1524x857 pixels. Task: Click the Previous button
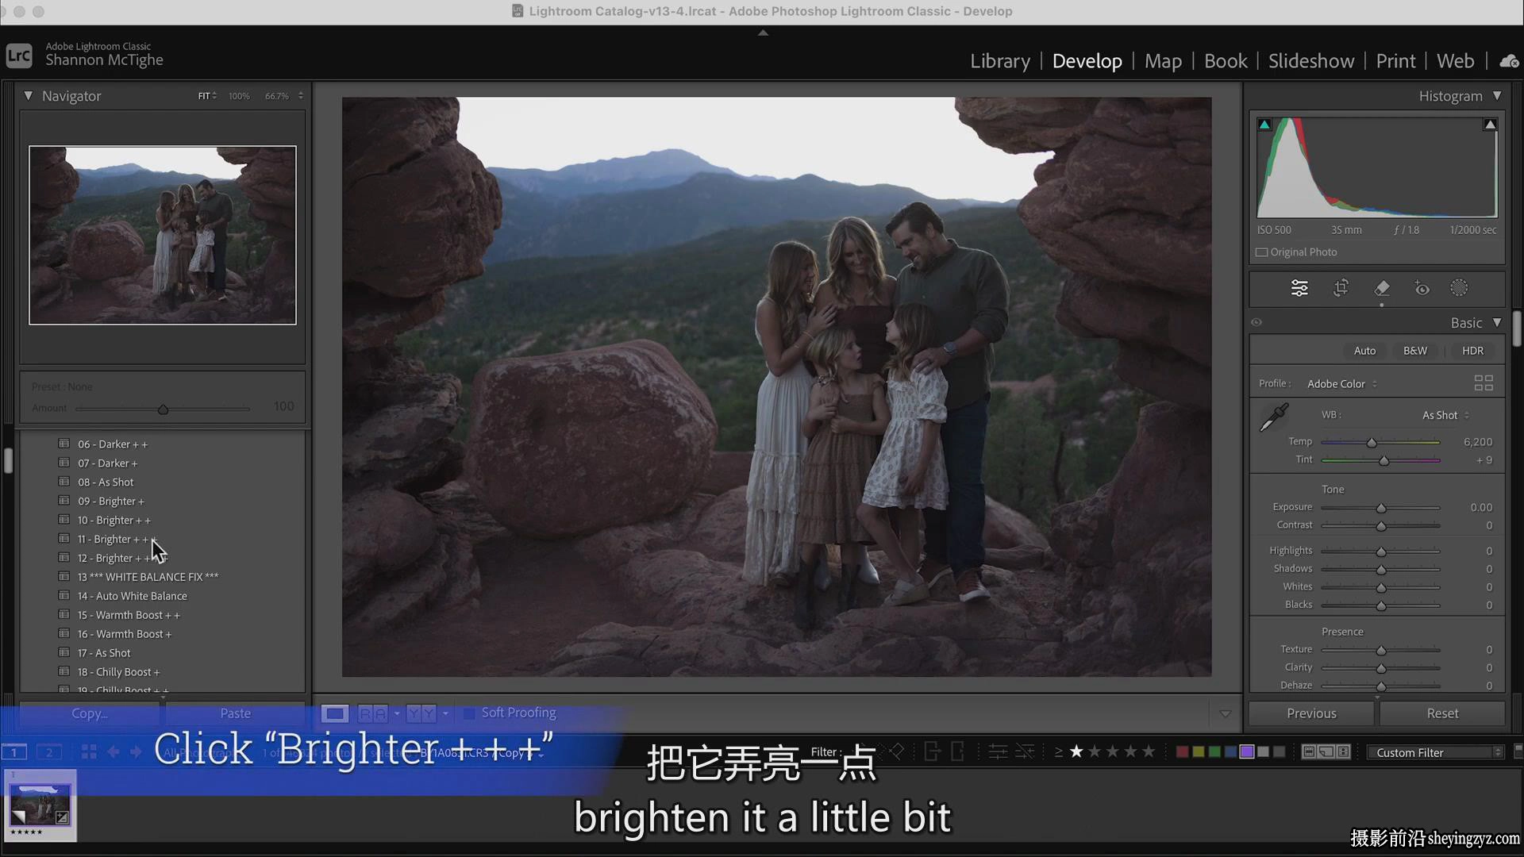point(1312,713)
